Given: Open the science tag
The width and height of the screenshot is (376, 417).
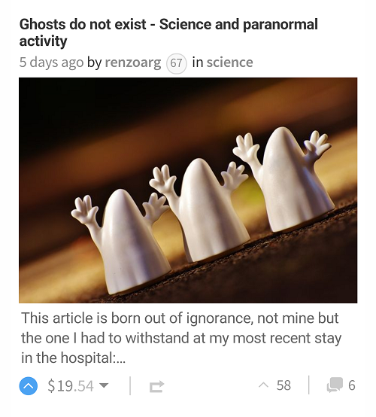Looking at the screenshot, I should [x=230, y=62].
